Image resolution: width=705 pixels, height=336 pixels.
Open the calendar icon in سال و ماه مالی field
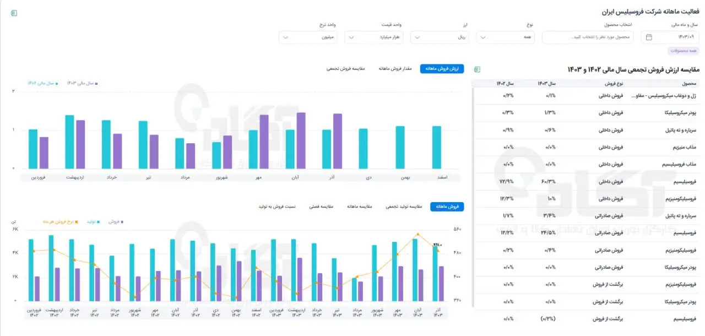(x=649, y=37)
